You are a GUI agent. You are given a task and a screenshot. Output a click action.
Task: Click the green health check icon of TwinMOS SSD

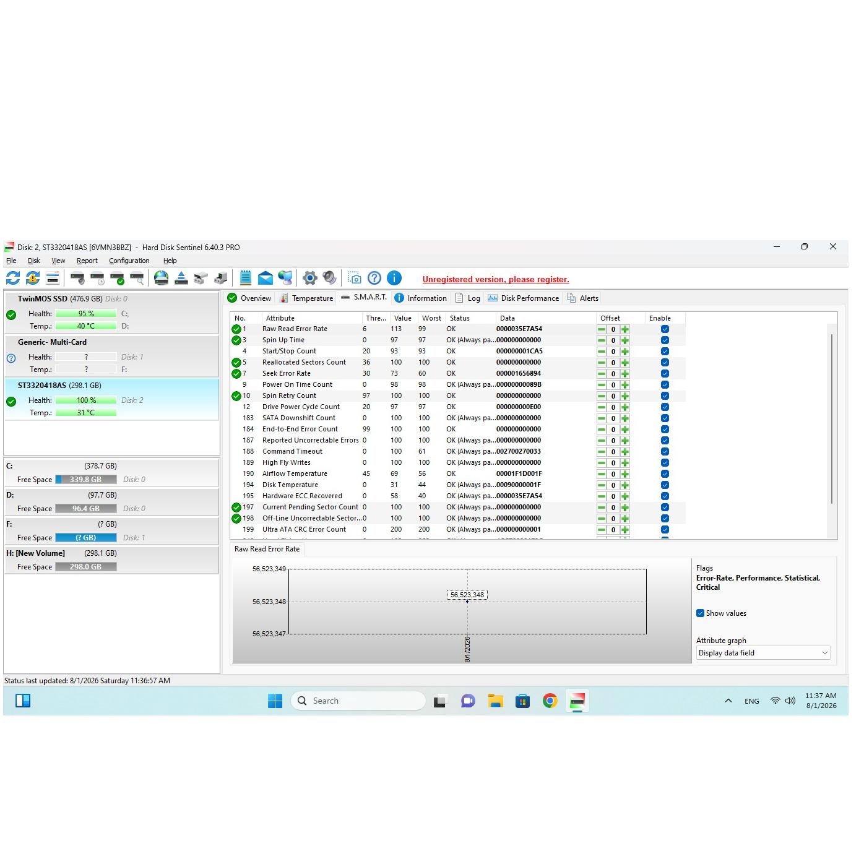pyautogui.click(x=11, y=314)
